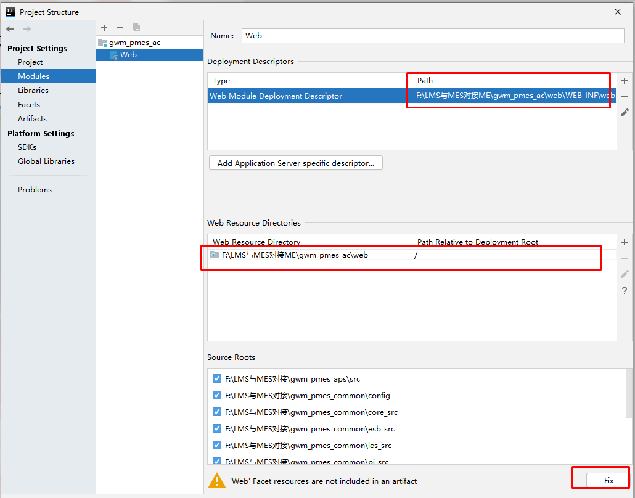Remove selected module with minus icon
The image size is (635, 498).
point(120,28)
